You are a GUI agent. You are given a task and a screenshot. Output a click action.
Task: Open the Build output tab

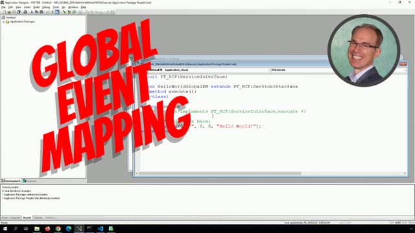coord(5,217)
